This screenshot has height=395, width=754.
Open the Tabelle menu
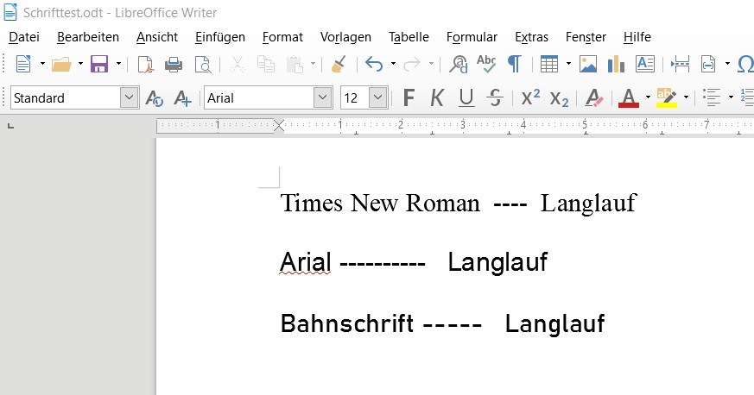[409, 37]
